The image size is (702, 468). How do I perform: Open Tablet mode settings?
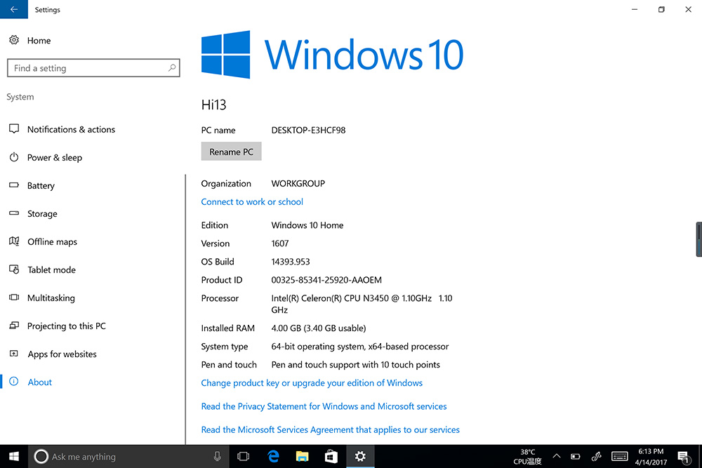click(51, 270)
